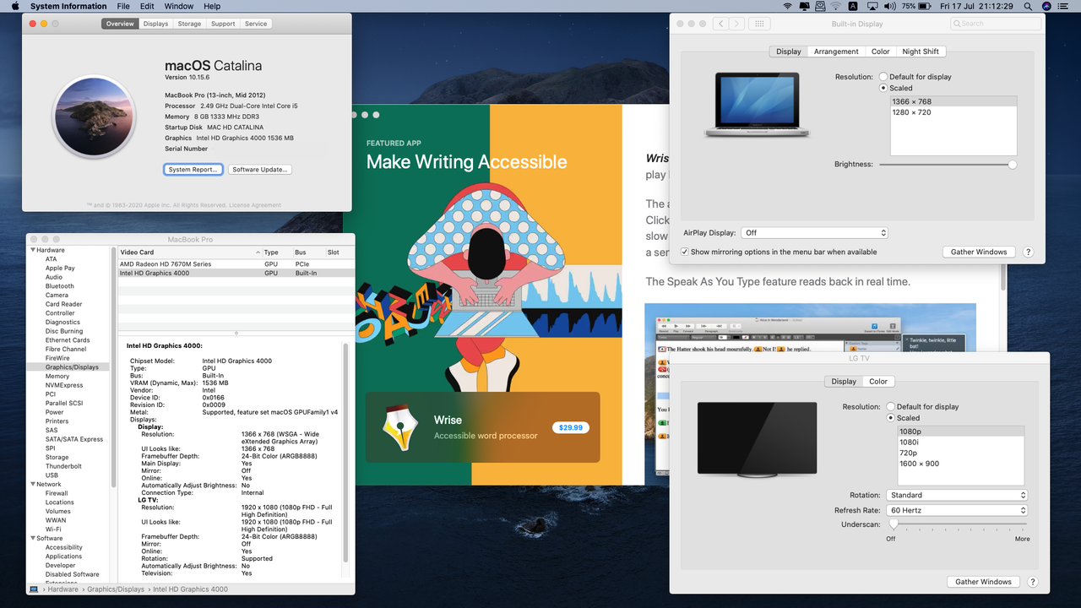Open the AirPlay Display dropdown

(x=815, y=233)
